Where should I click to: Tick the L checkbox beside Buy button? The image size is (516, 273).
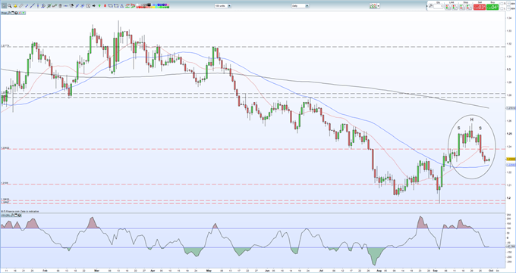[502, 9]
